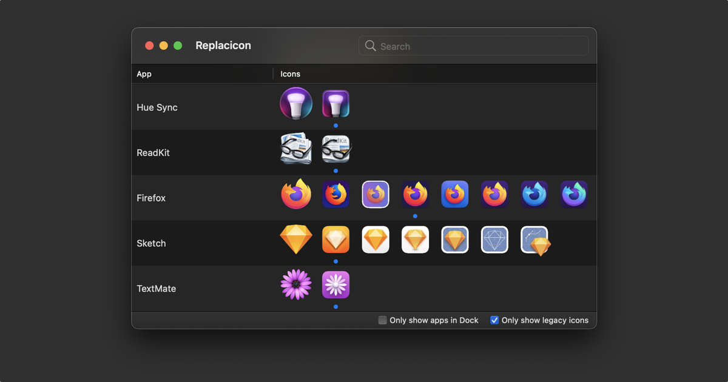
Task: Minimize the Replacicon window with yellow button
Action: pos(164,45)
